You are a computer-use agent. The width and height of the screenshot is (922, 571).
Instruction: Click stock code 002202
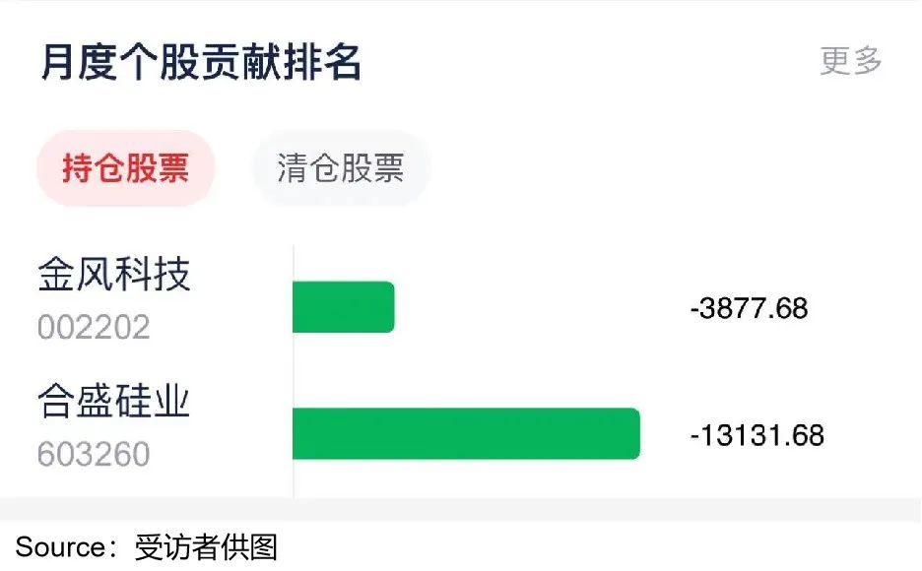click(94, 327)
